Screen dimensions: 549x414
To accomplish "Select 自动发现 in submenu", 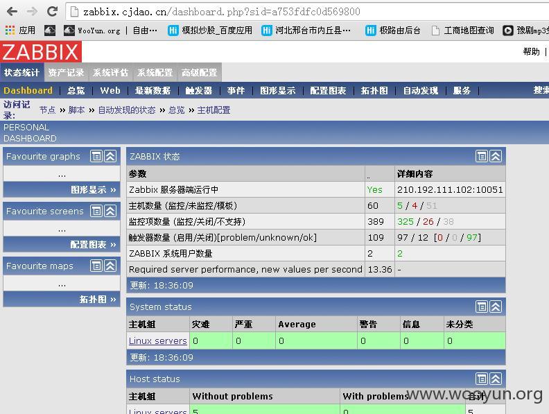I will (421, 90).
